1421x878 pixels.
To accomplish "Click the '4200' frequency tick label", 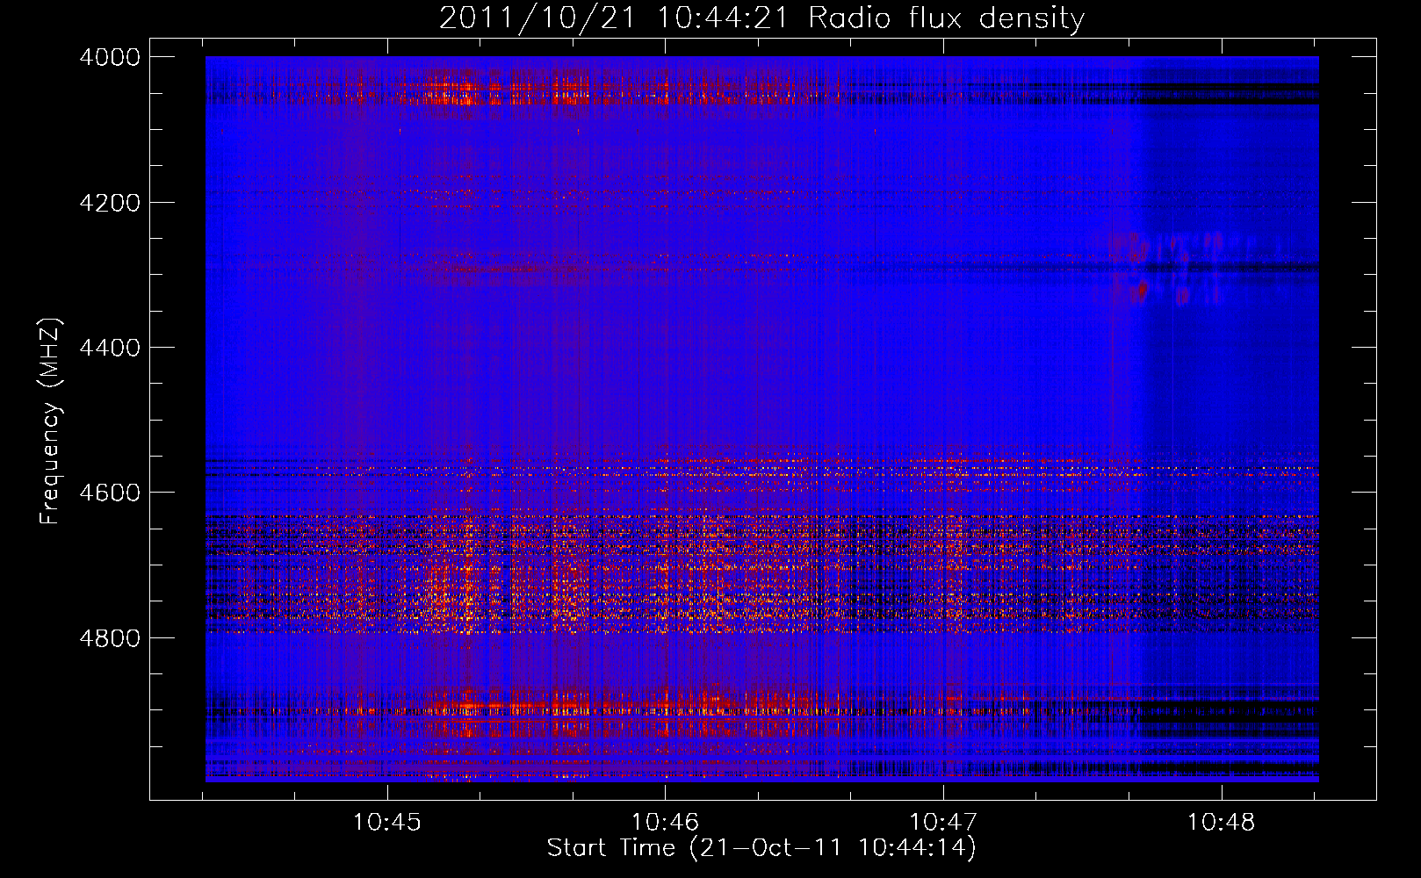I will (x=110, y=203).
